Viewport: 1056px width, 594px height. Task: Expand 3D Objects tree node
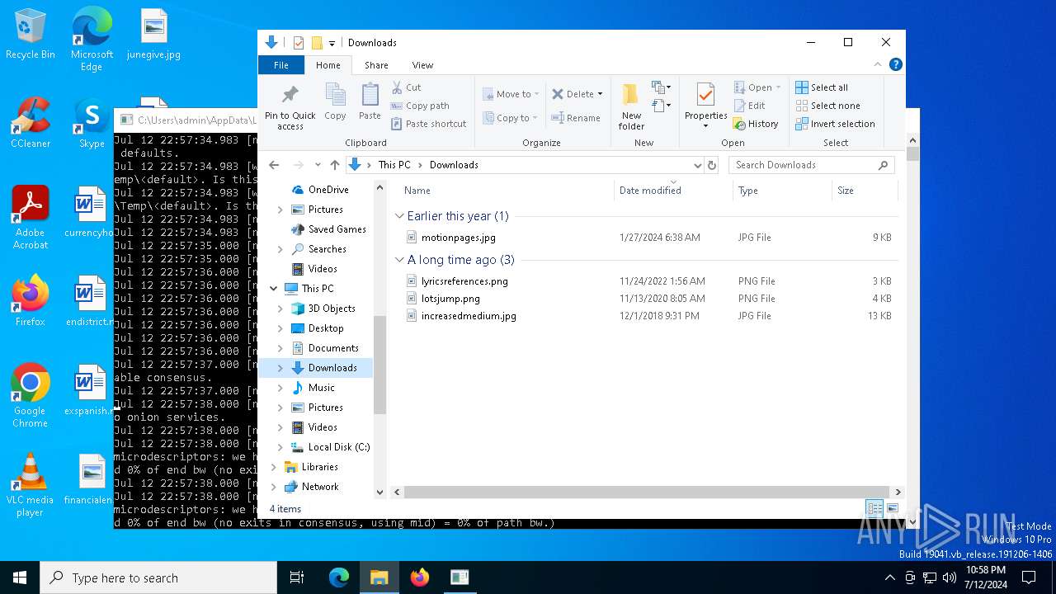pos(280,309)
